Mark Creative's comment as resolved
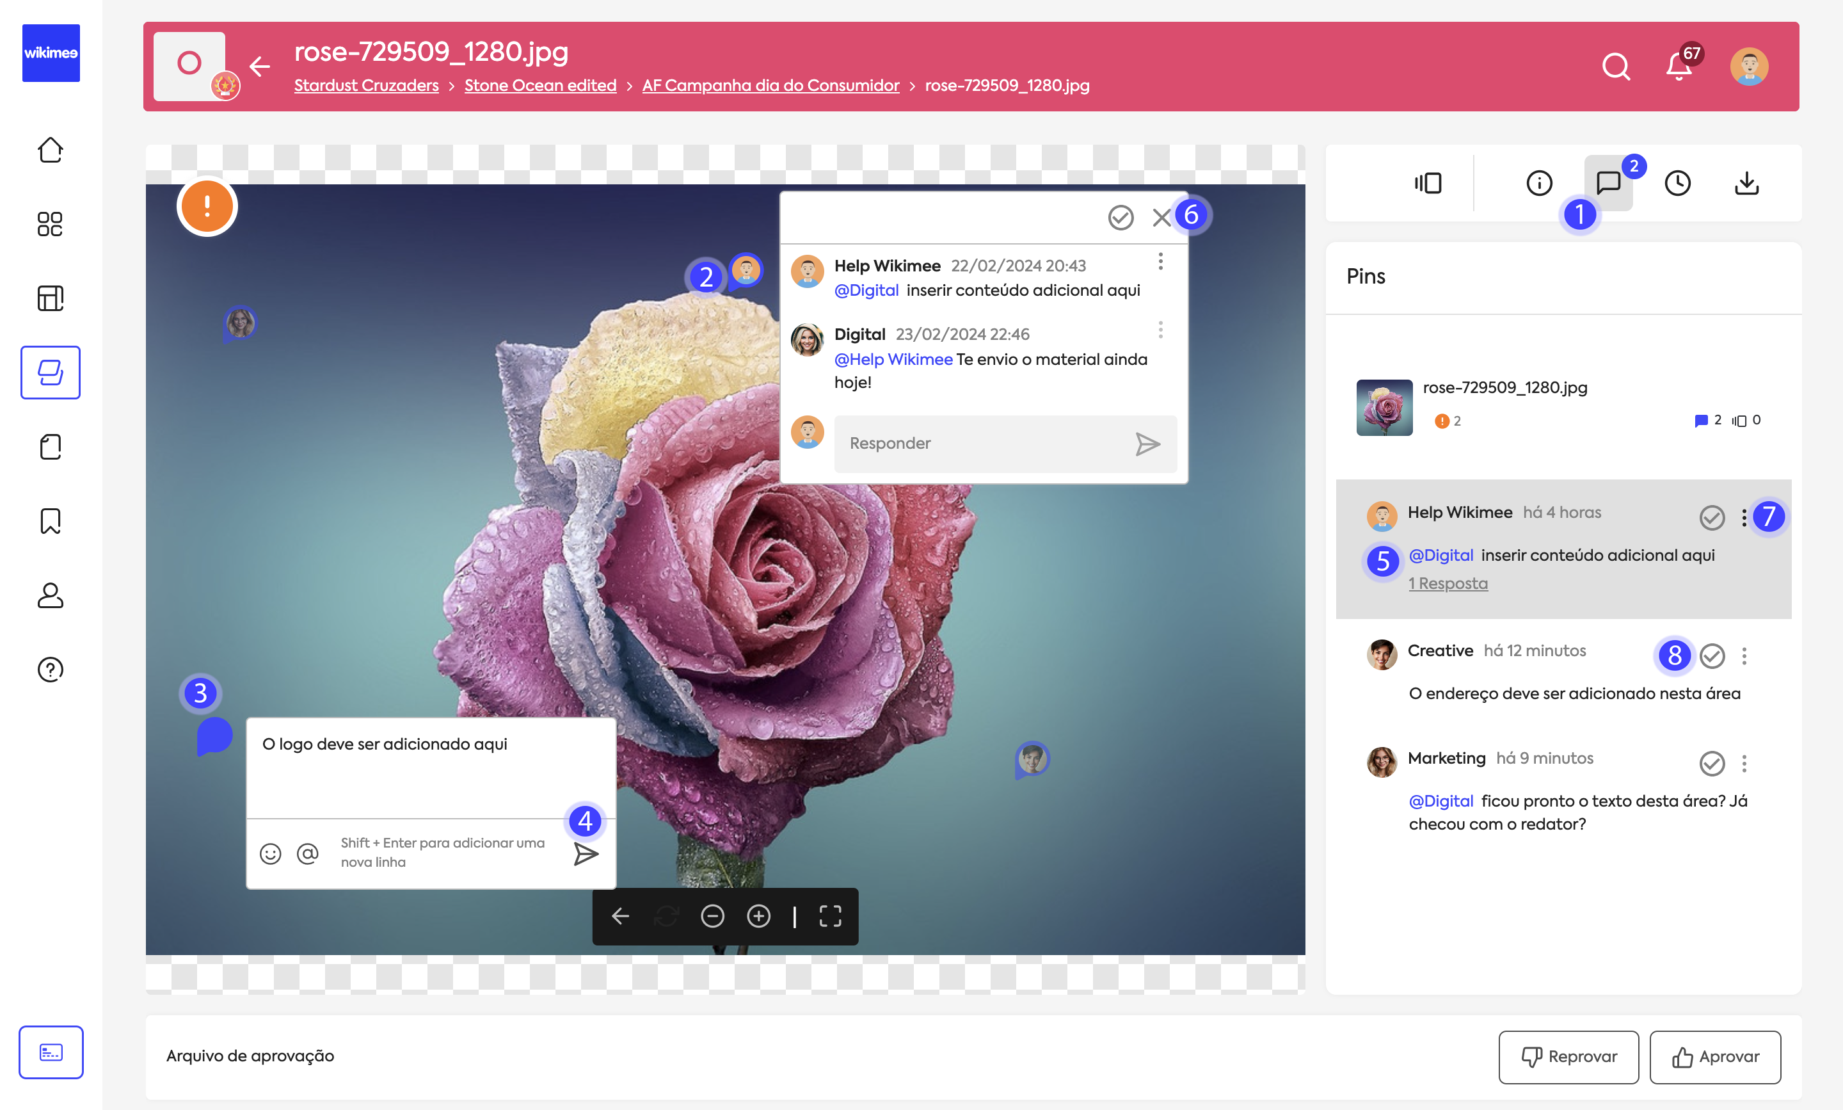The height and width of the screenshot is (1110, 1843). 1711,656
